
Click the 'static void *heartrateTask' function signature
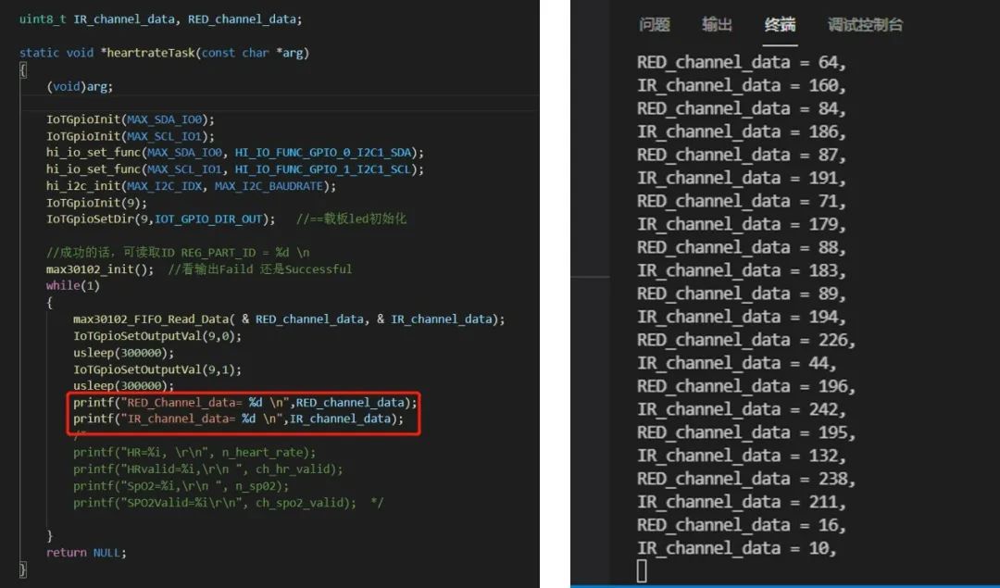[164, 53]
